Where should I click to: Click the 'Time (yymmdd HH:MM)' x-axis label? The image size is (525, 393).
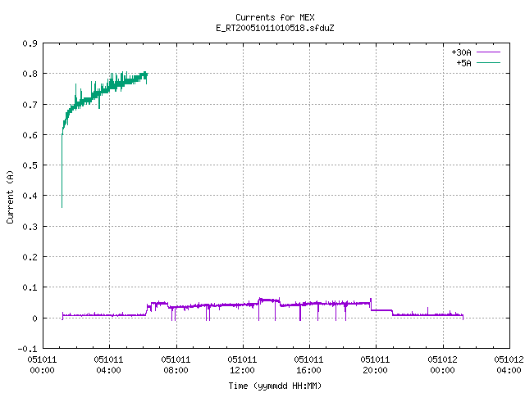pos(275,386)
